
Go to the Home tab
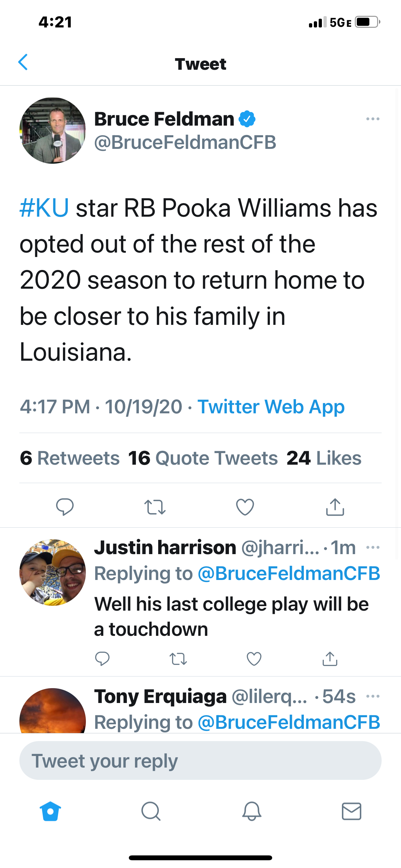coord(50,811)
